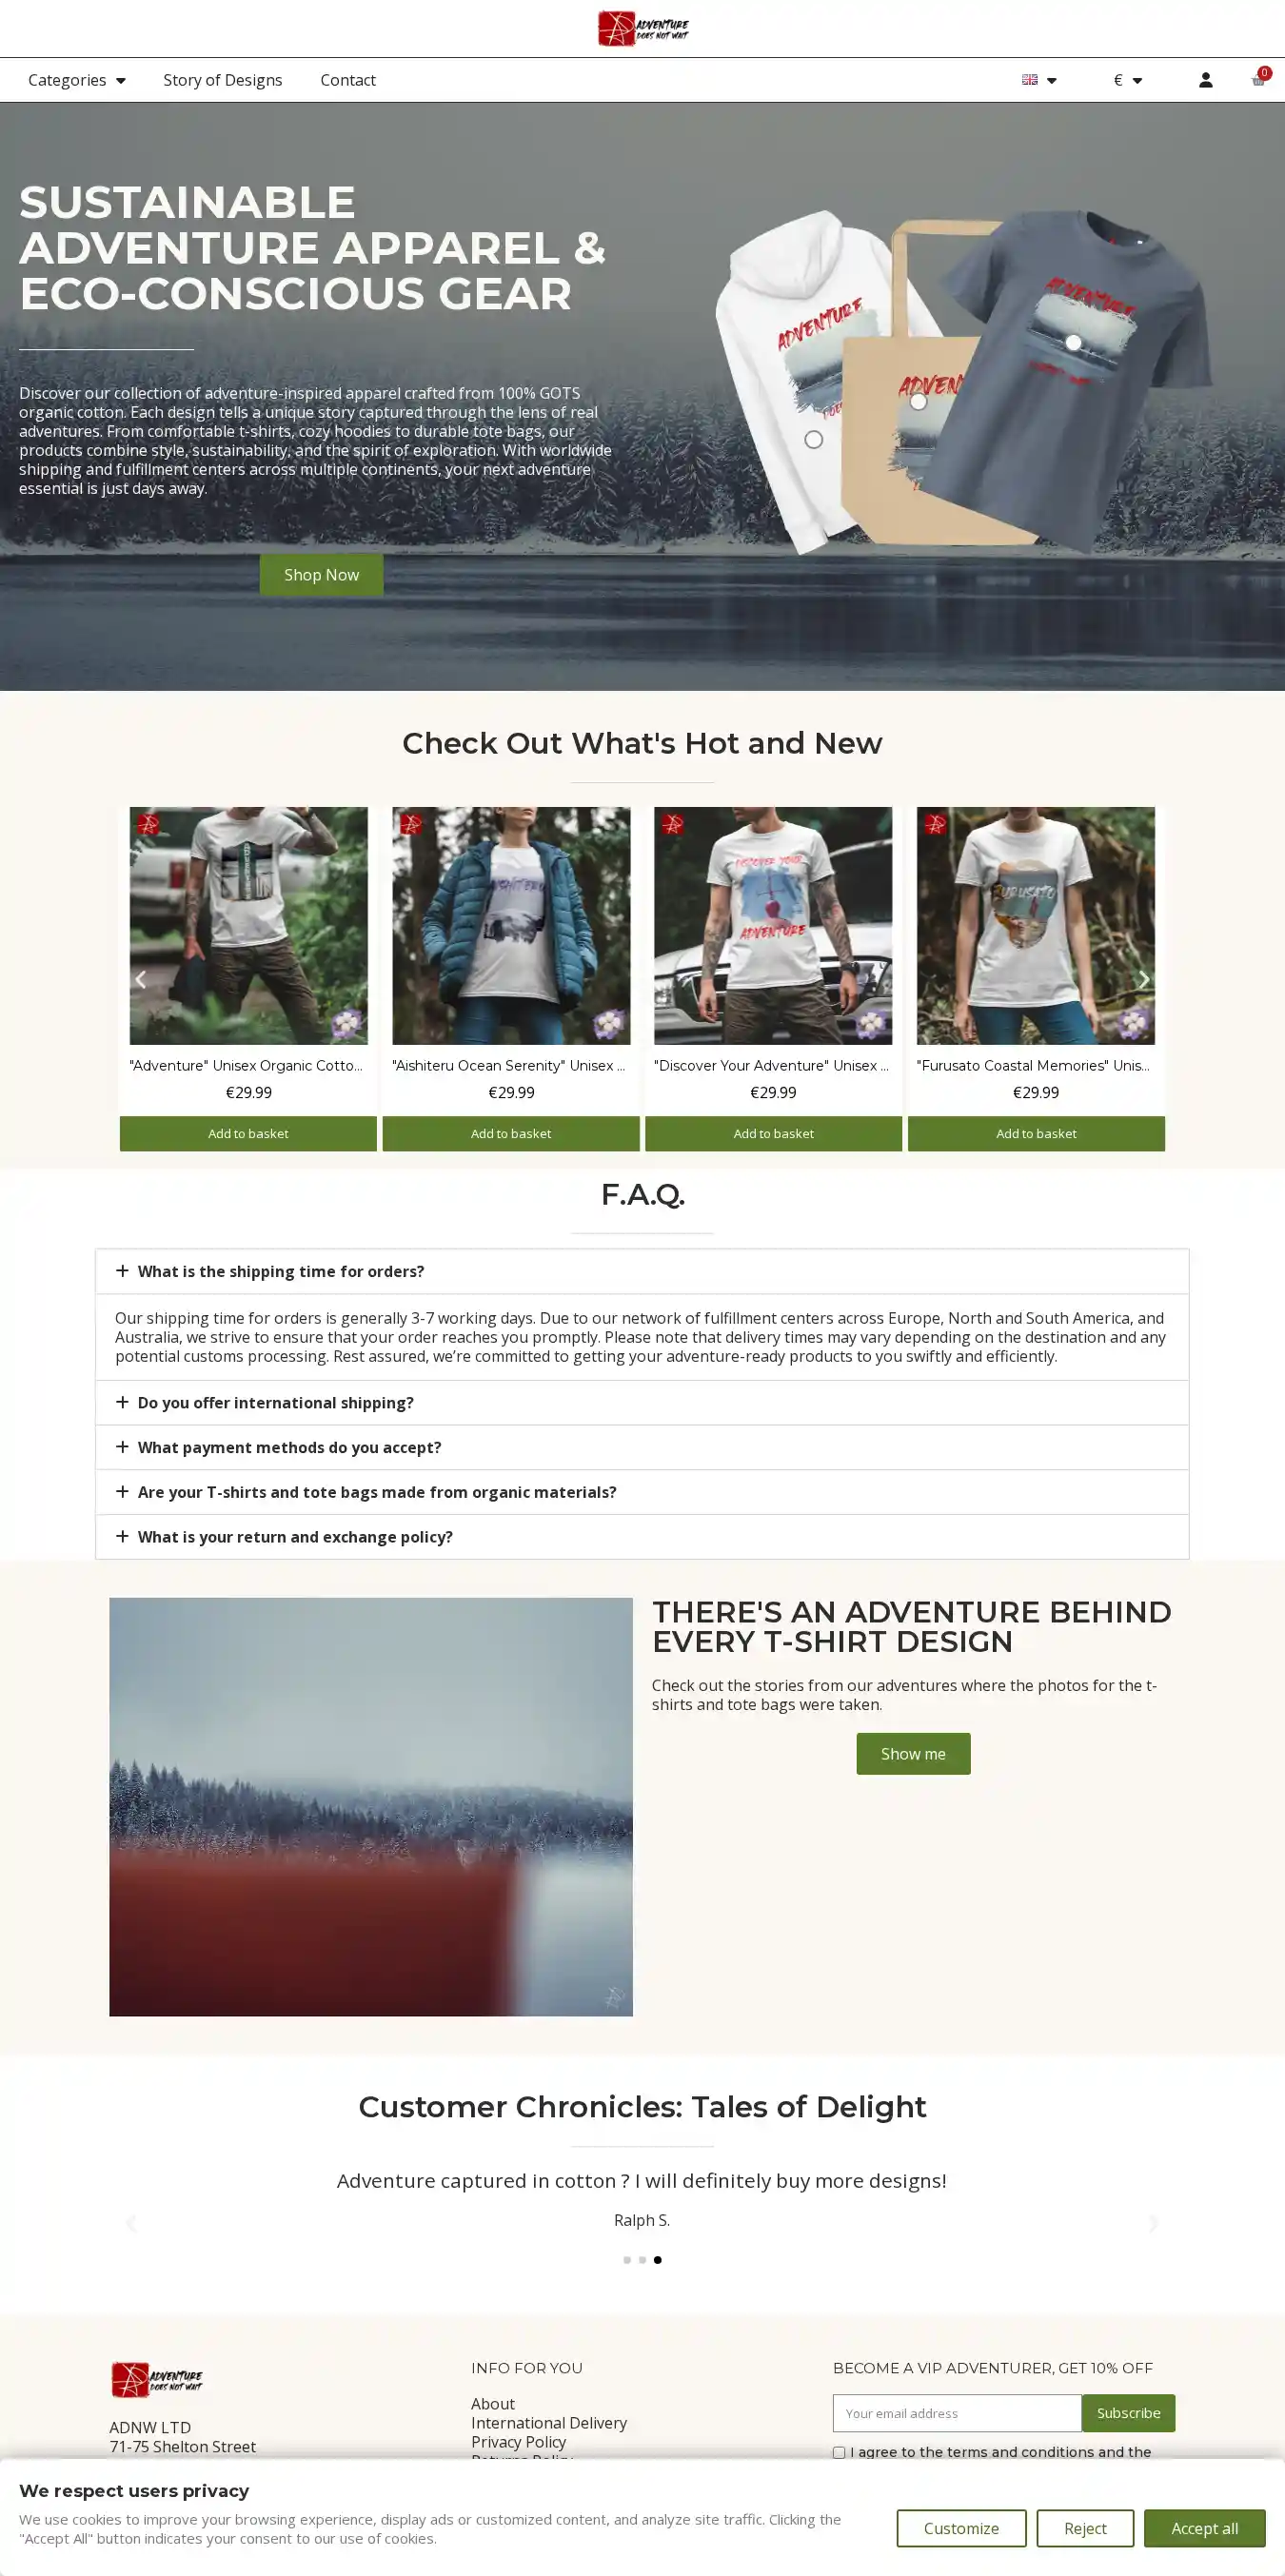Screen dimensions: 1285x2576
Task: Open the shopping basket icon
Action: coord(1259,79)
